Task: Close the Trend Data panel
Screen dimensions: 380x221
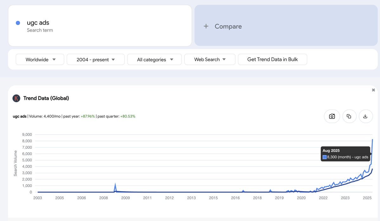Action: 373,90
